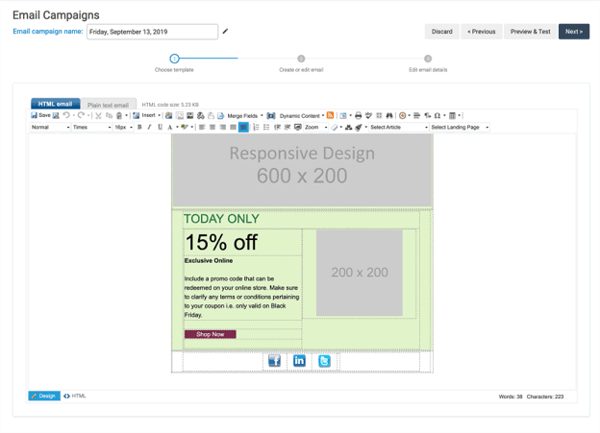Click the Dynamic Content brackets icon
600x433 pixels.
click(x=271, y=115)
